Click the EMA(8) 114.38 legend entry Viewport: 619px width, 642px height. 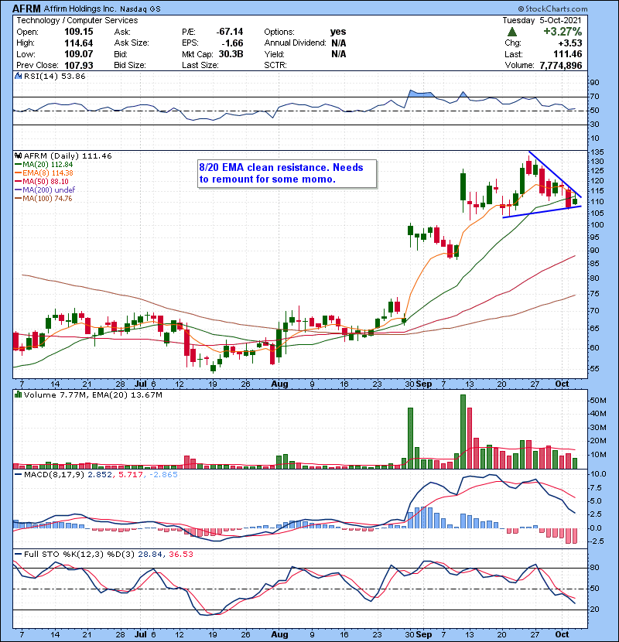[x=44, y=173]
